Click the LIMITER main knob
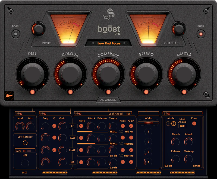The image size is (217, 179). click(x=184, y=75)
